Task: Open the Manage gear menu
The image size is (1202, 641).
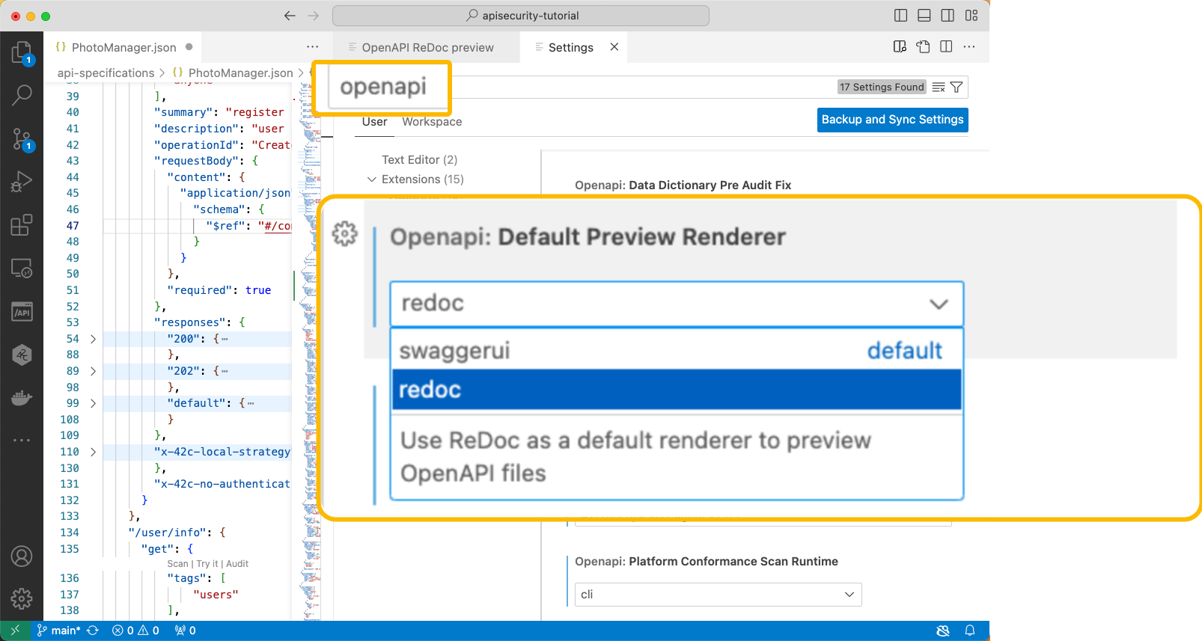Action: (x=22, y=598)
